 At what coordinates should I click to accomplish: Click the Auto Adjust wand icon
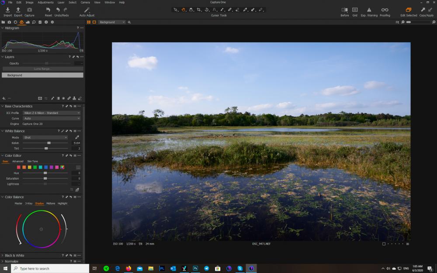click(87, 10)
